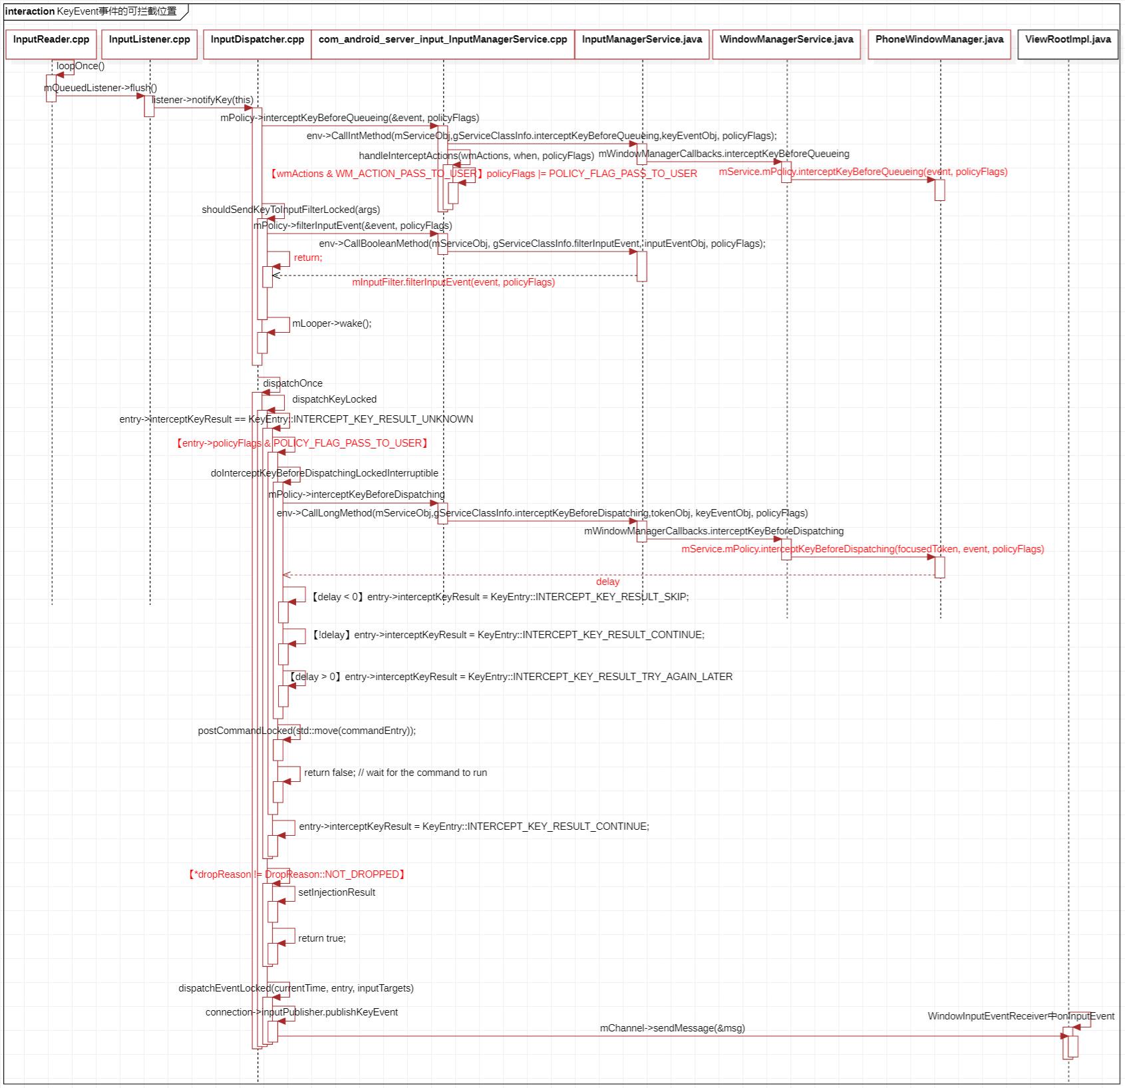Click the mPolicy->interceptKeyBeforeQueueing(&event, policyFlags) label
The width and height of the screenshot is (1125, 1088).
coord(350,118)
